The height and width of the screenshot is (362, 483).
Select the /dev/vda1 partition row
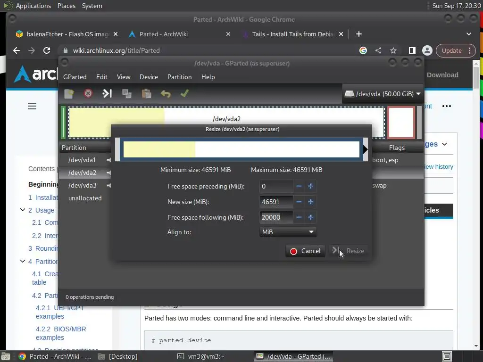point(85,160)
